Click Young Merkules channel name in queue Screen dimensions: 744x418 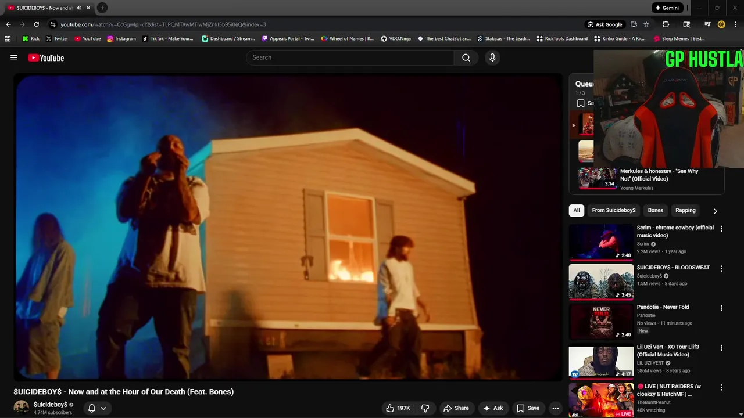coord(636,188)
